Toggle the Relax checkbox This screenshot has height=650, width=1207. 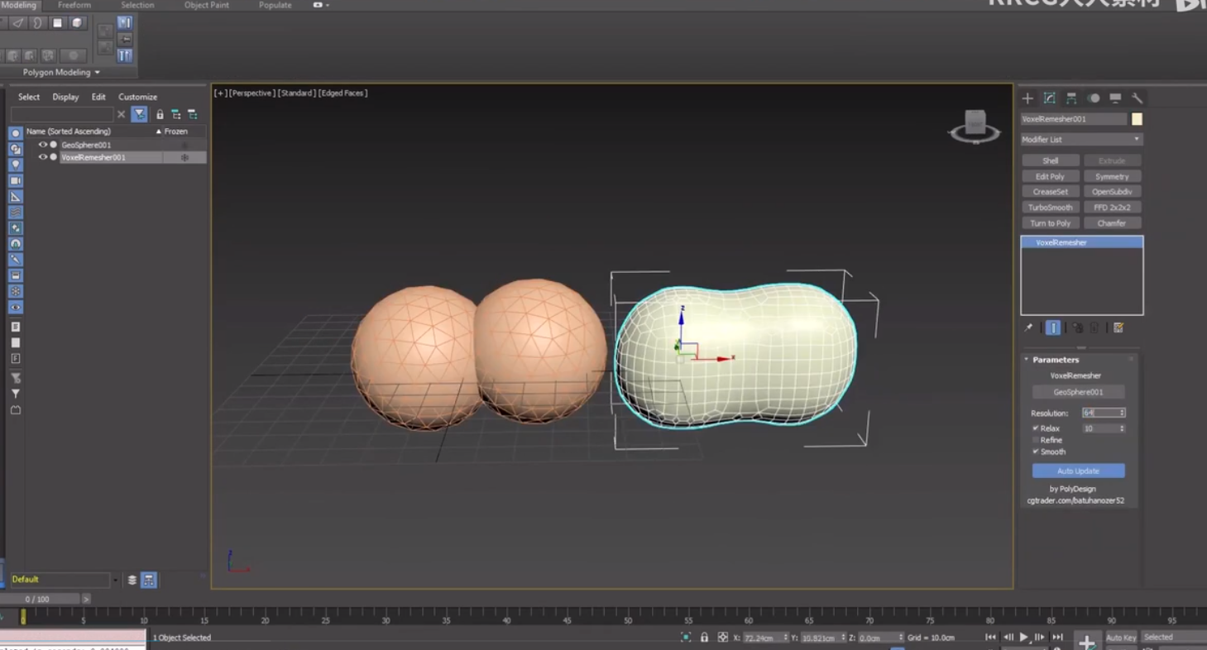1036,428
